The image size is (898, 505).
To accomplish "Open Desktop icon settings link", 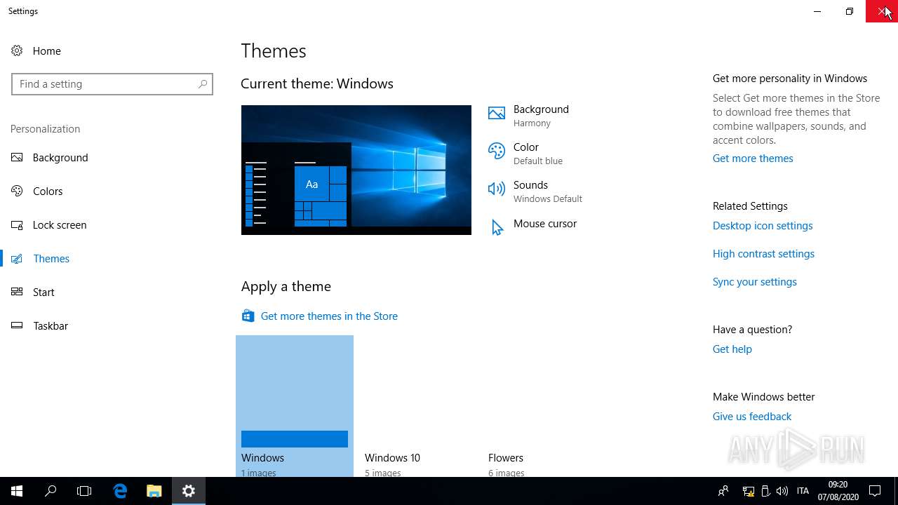I will (763, 225).
